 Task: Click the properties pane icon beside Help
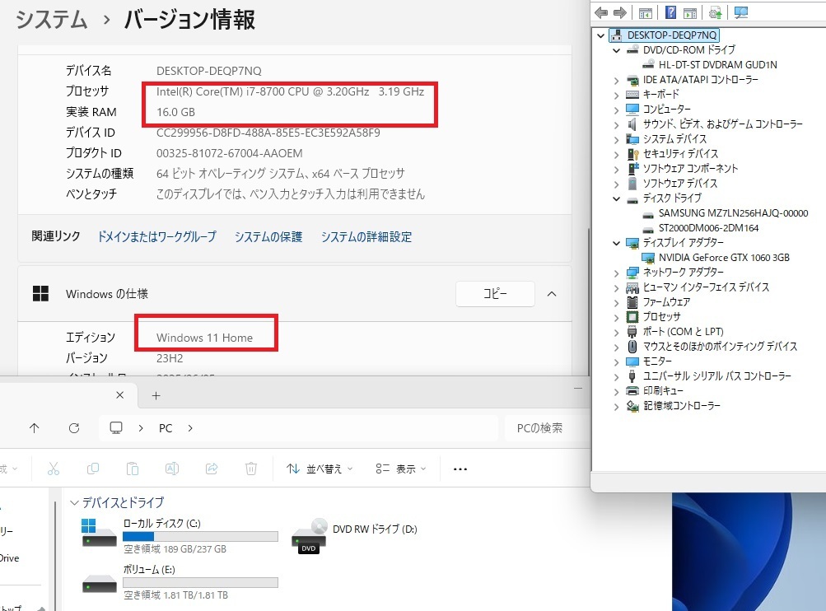[x=690, y=12]
